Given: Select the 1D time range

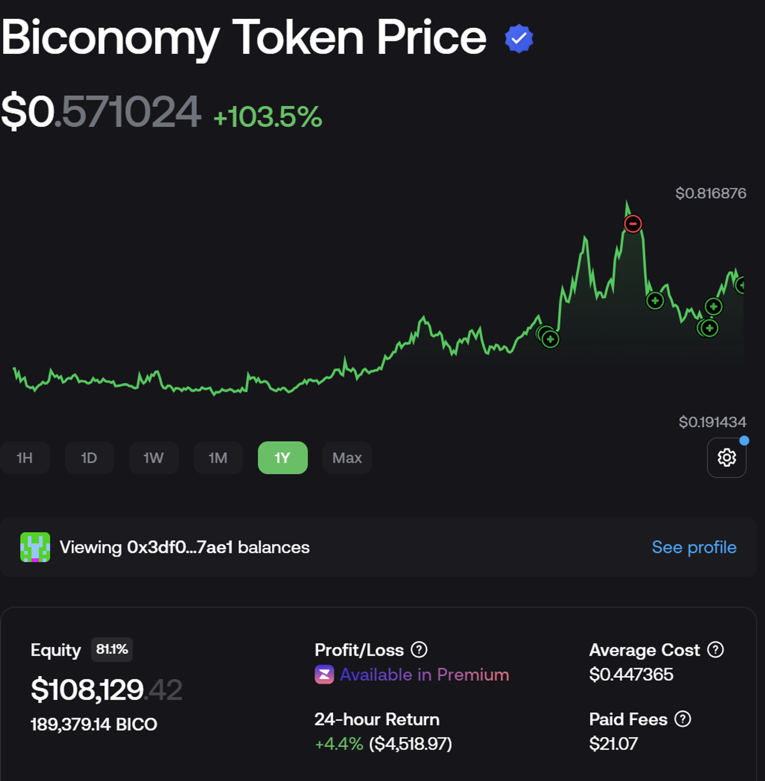Looking at the screenshot, I should pos(89,458).
